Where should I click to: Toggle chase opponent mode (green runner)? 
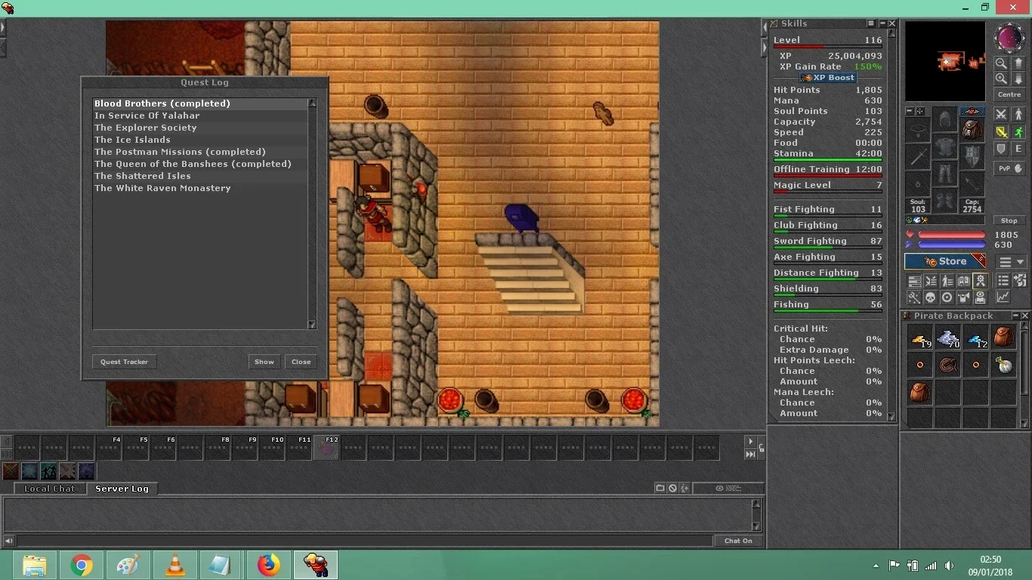point(1018,132)
